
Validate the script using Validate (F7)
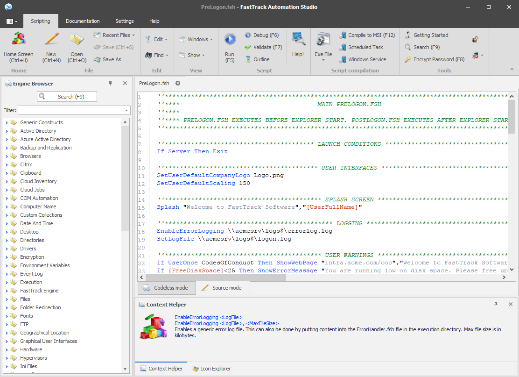tap(262, 47)
